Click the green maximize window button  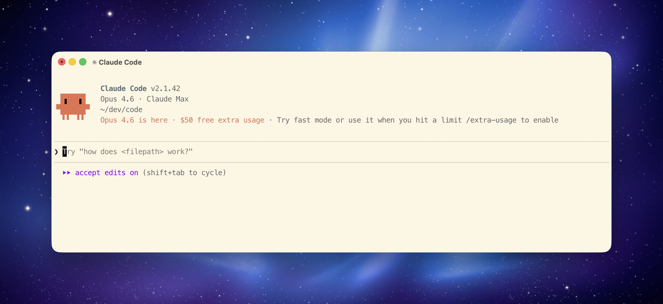83,62
